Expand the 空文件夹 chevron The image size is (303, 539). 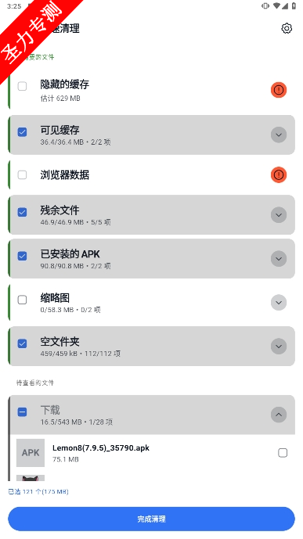click(279, 346)
